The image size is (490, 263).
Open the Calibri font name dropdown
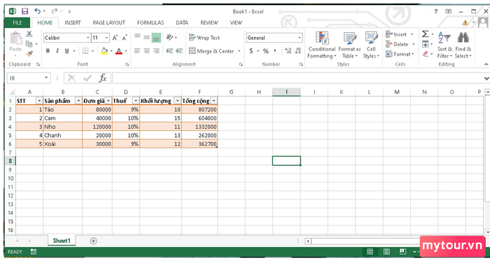(87, 38)
